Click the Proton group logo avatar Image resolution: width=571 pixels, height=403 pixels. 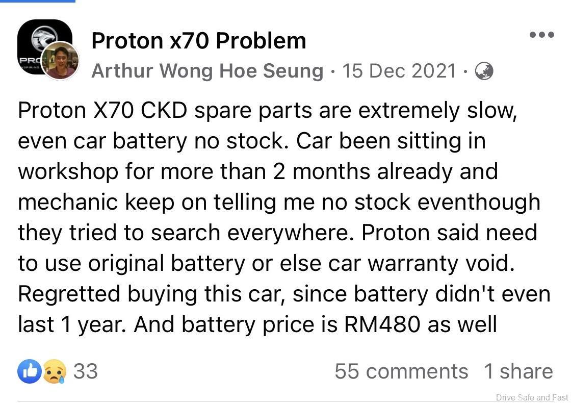[x=37, y=37]
